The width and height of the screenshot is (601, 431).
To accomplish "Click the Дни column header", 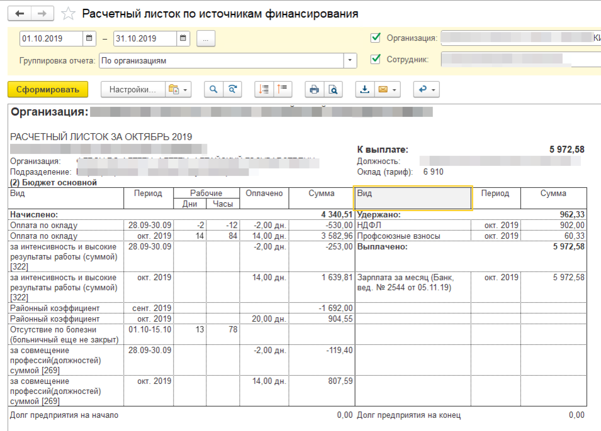I will pos(189,204).
